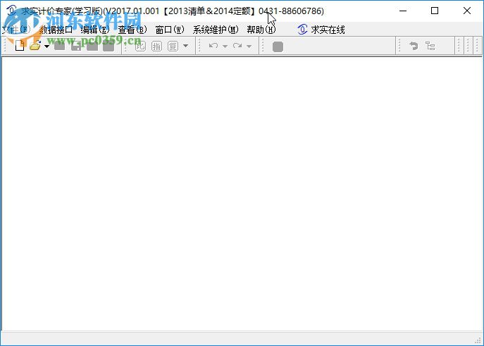Click the new blank file toolbar icon
Viewport: 484px width, 346px height.
pyautogui.click(x=20, y=46)
